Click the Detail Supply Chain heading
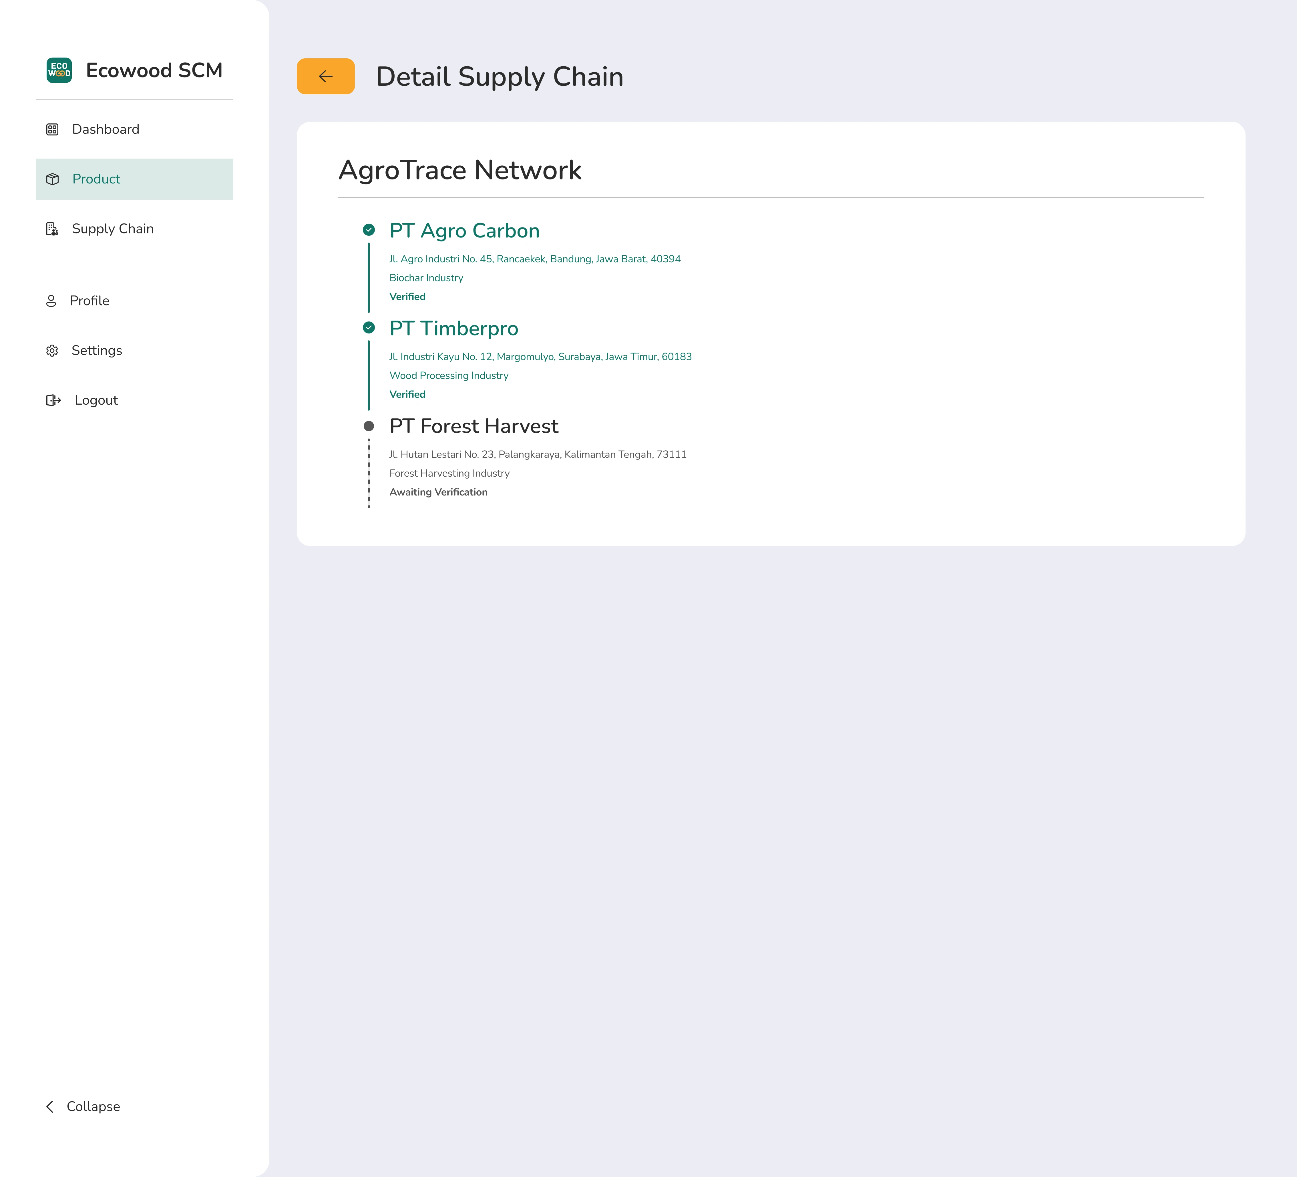The image size is (1297, 1177). tap(500, 77)
